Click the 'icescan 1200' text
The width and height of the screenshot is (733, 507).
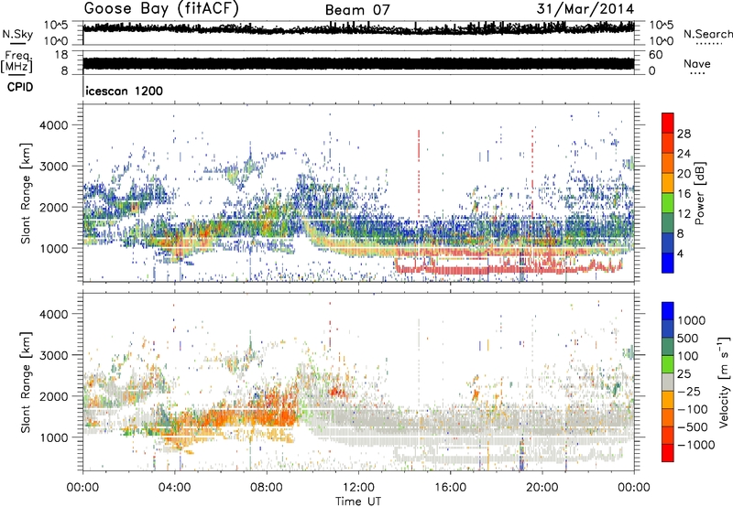click(x=125, y=91)
